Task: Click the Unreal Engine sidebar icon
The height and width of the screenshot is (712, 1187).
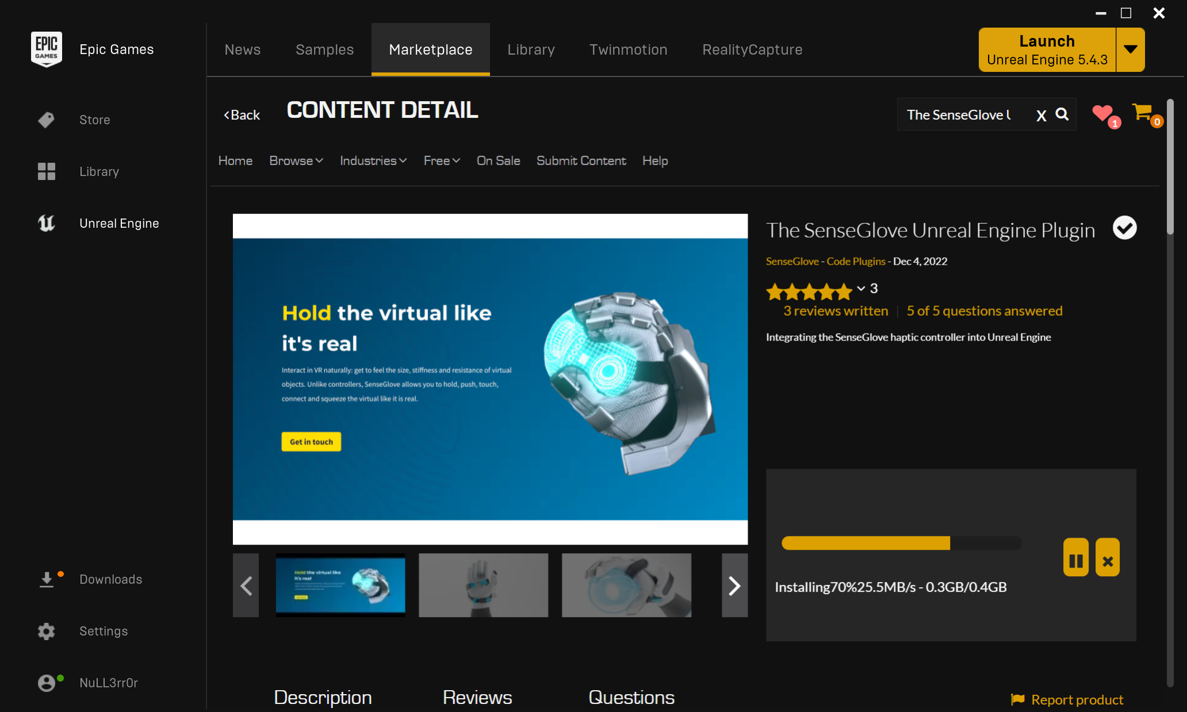Action: pos(46,223)
